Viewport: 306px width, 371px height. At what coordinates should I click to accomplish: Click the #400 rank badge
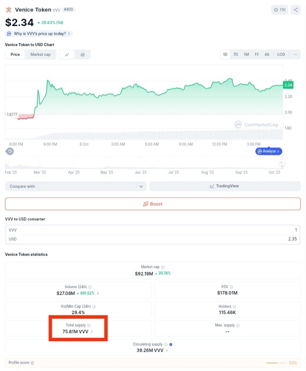(68, 9)
